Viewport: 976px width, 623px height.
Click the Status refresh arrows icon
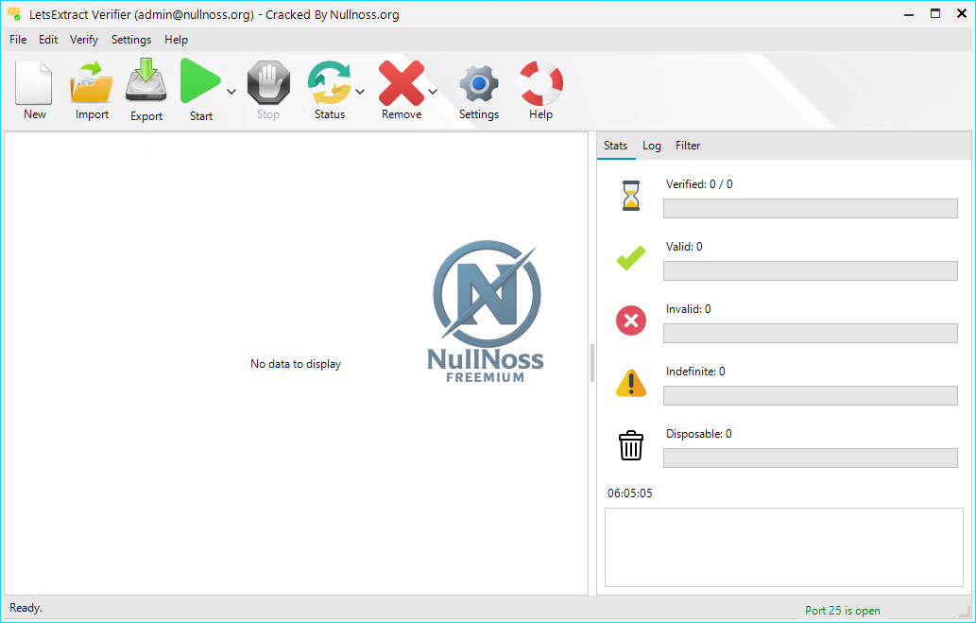(329, 83)
